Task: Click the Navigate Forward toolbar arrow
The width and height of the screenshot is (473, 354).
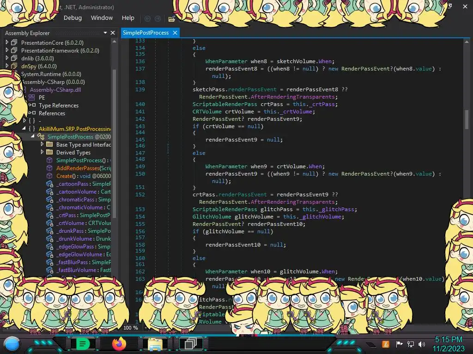Action: tap(158, 18)
